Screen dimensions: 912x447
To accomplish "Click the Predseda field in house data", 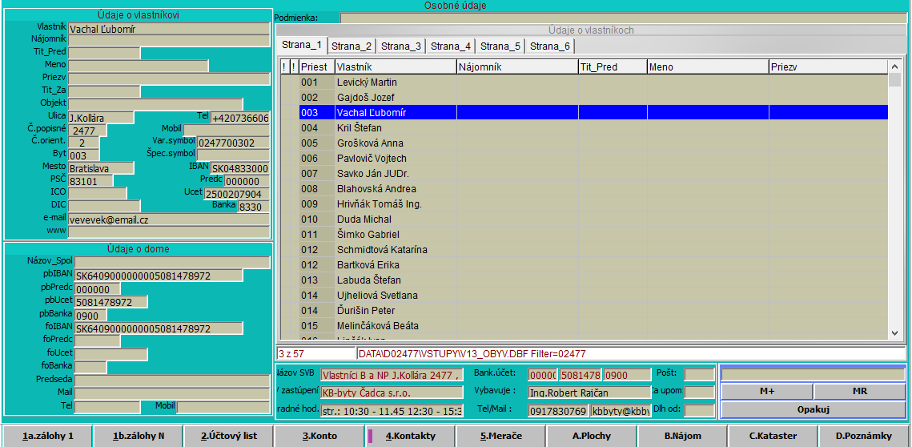I will tap(172, 380).
